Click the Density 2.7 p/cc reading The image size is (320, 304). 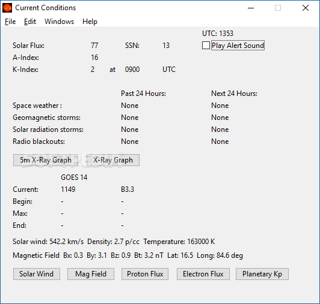(x=113, y=242)
